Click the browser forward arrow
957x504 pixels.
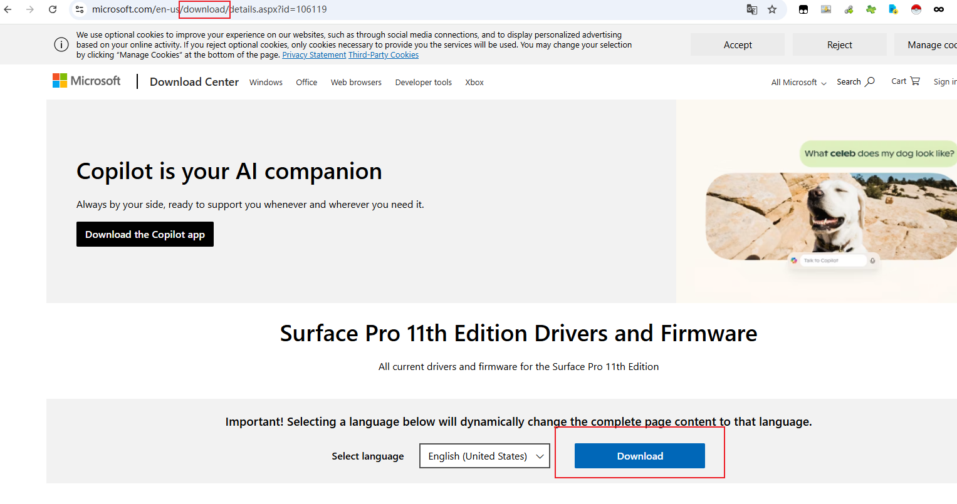click(30, 9)
